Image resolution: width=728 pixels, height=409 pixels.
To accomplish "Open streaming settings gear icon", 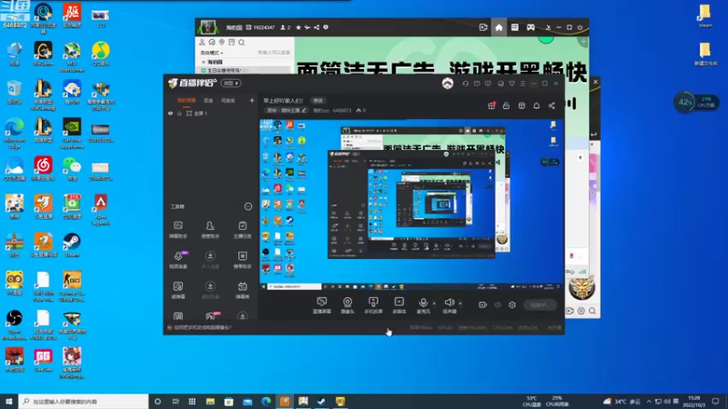I will pyautogui.click(x=512, y=304).
